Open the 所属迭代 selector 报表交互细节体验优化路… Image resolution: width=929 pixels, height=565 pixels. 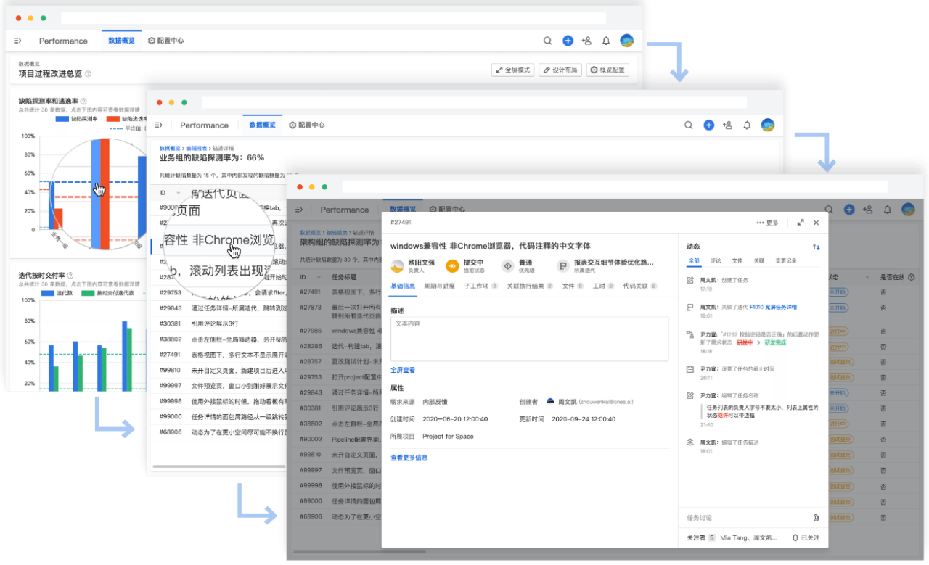point(605,266)
